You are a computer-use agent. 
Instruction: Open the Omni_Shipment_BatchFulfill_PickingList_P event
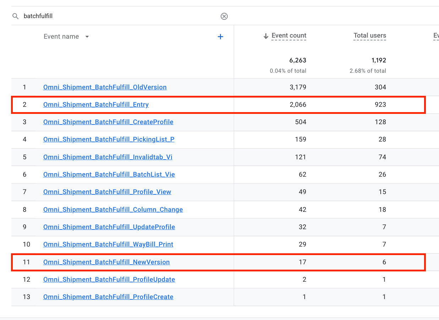point(109,139)
